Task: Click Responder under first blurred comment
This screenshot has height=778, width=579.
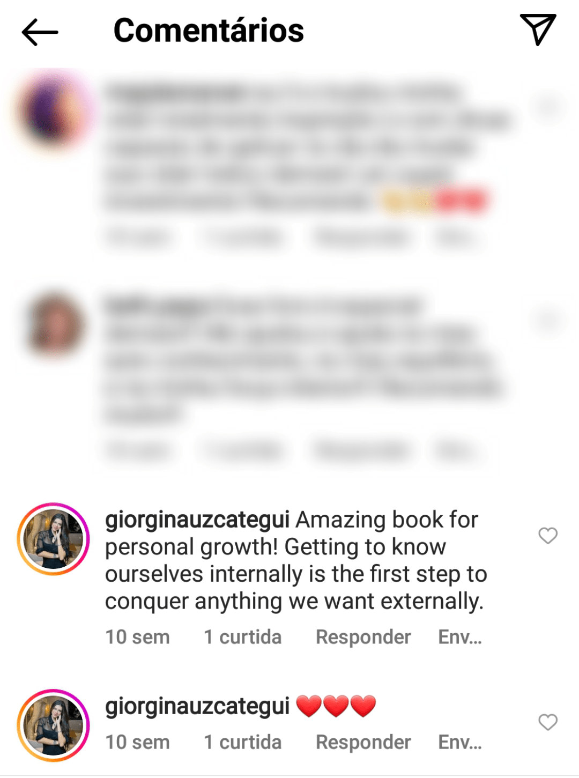Action: tap(363, 236)
